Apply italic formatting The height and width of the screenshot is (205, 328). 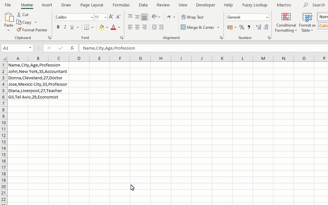(65, 27)
